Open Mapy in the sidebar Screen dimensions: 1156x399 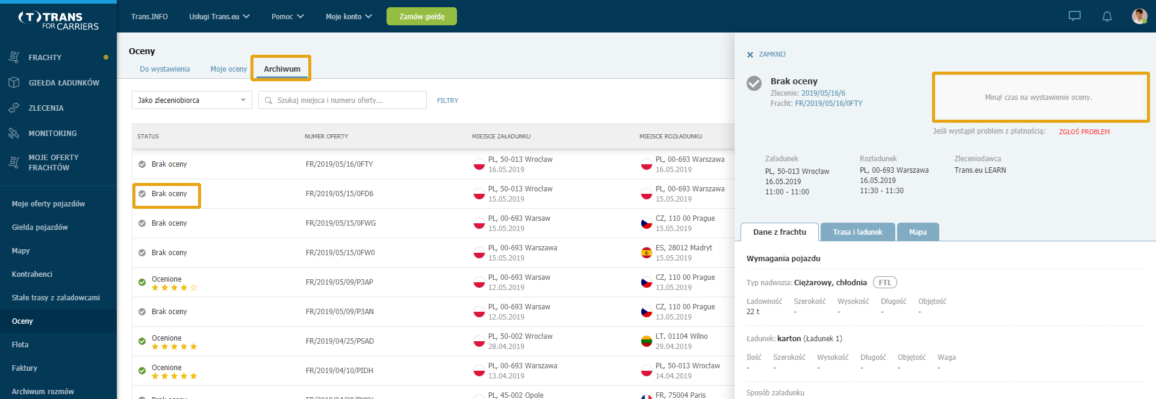[x=20, y=251]
